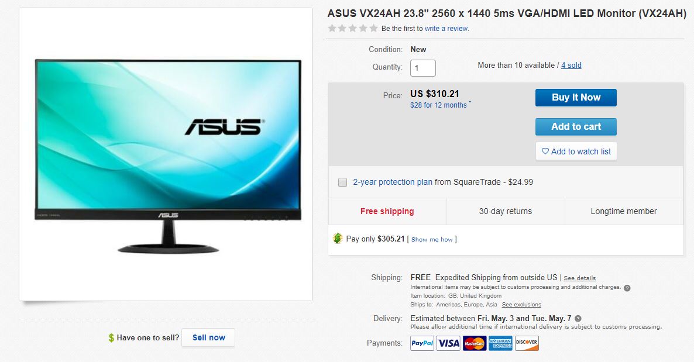The width and height of the screenshot is (694, 362).
Task: Click the green eBay Bucks icon
Action: tap(338, 239)
